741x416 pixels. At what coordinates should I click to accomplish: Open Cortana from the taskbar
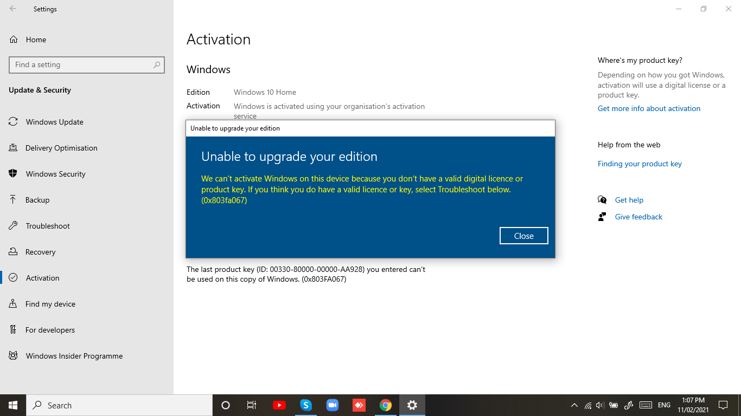click(226, 405)
